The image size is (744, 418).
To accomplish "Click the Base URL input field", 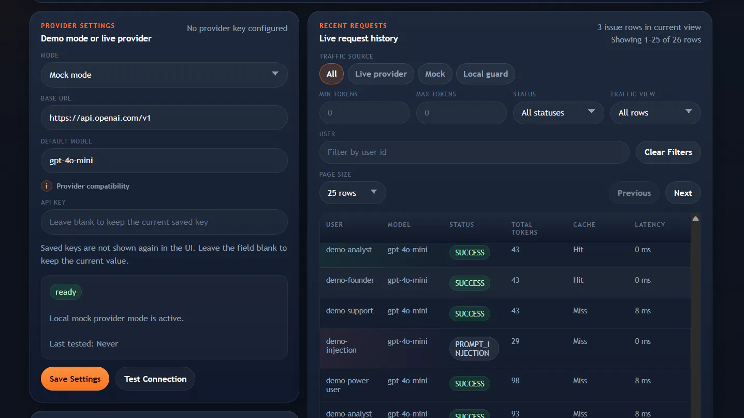I will coord(164,118).
